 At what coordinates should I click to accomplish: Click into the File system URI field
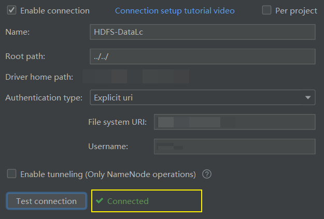click(234, 122)
